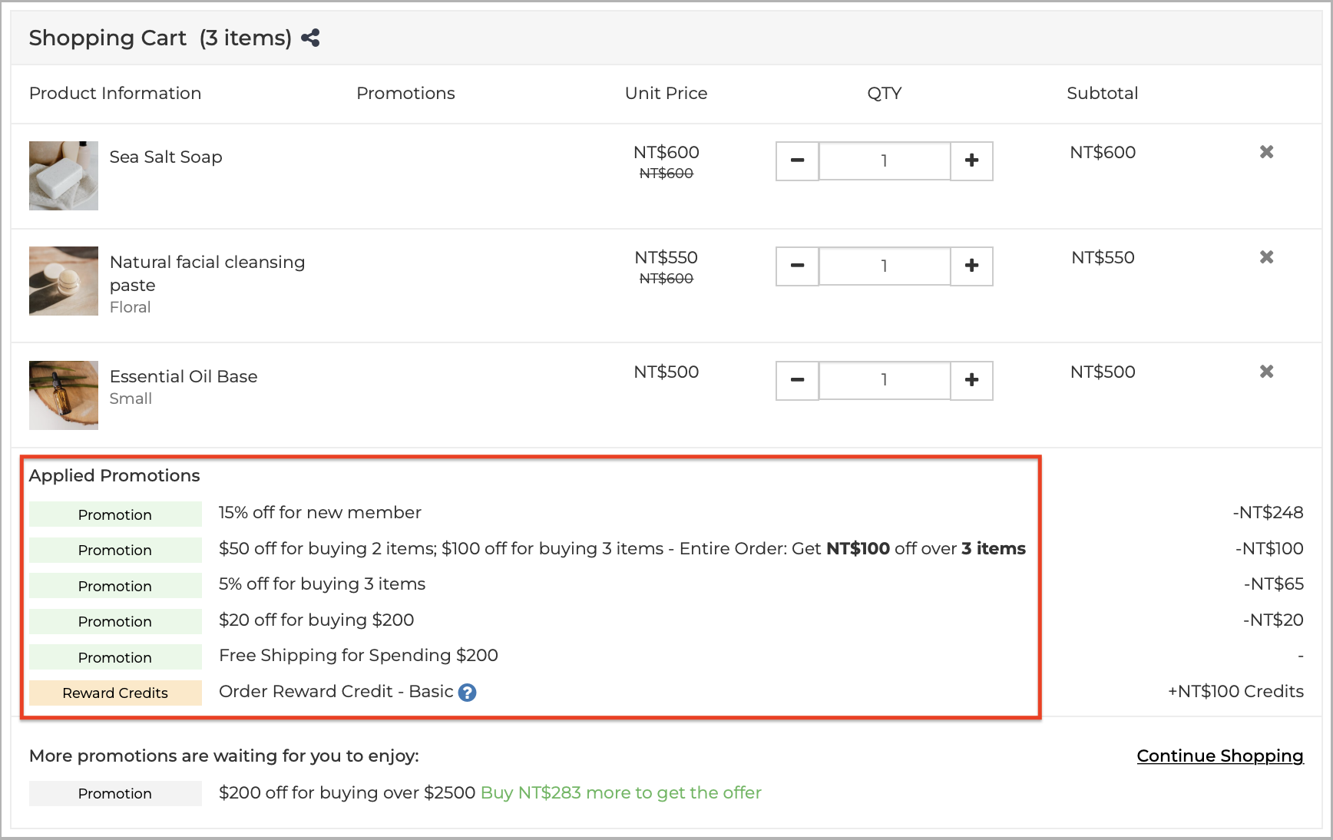This screenshot has width=1333, height=840.
Task: Click Sea Salt Soap quantity input field
Action: tap(885, 161)
